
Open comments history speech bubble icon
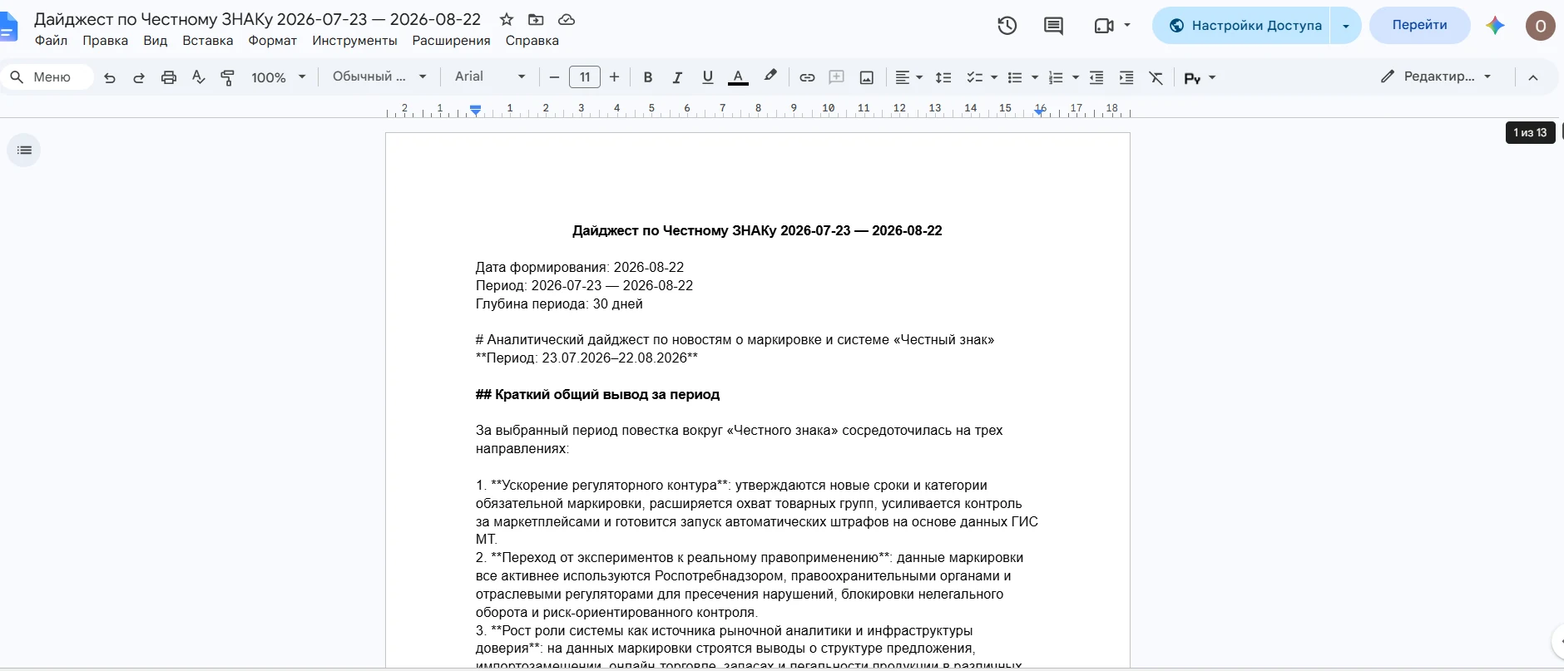1053,26
